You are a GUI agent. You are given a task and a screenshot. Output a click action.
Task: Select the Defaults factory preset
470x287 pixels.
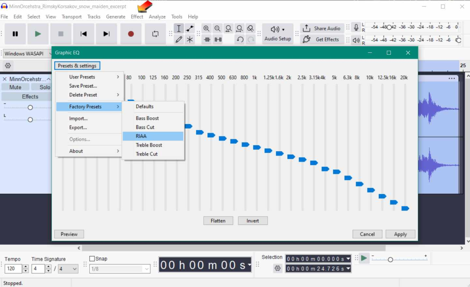pyautogui.click(x=153, y=106)
